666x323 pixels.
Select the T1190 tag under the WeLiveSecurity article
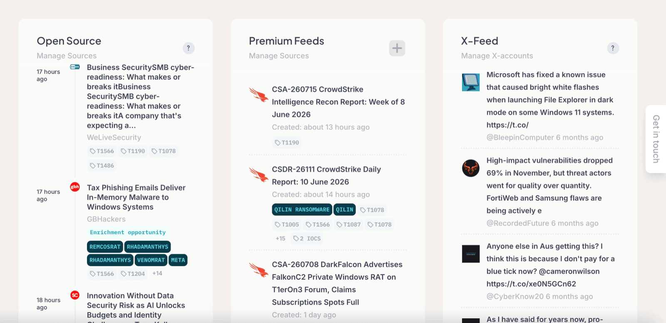(x=133, y=151)
